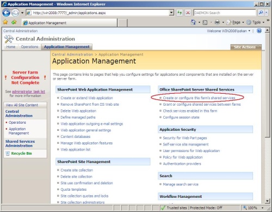Click Central Administration sidebar heading
Screen dimensions: 272x212
click(19, 113)
